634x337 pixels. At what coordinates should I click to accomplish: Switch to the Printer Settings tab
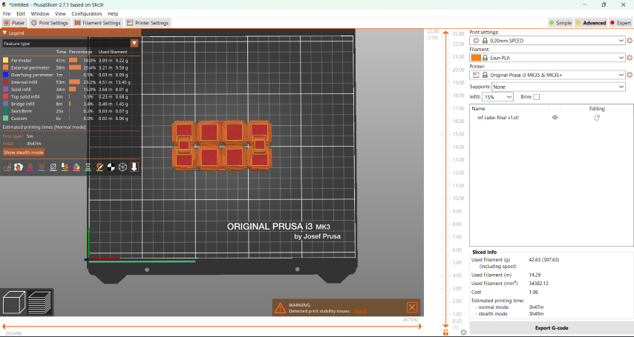tap(148, 23)
